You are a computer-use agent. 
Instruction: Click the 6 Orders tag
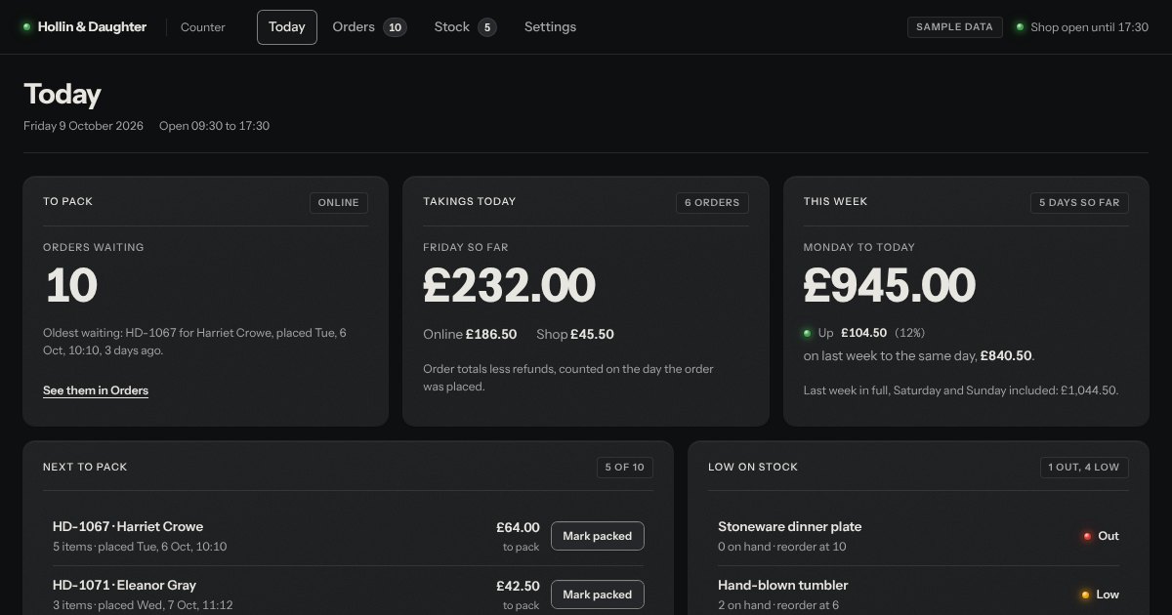coord(712,203)
